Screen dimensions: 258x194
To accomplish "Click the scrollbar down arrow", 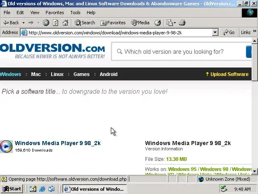I will click(x=254, y=171).
